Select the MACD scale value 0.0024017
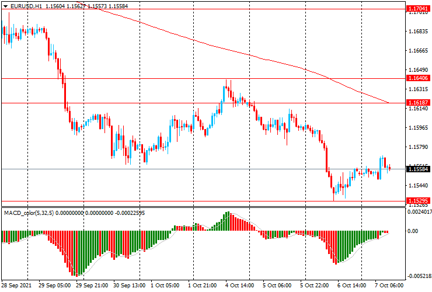432x292 pixels. [x=420, y=212]
